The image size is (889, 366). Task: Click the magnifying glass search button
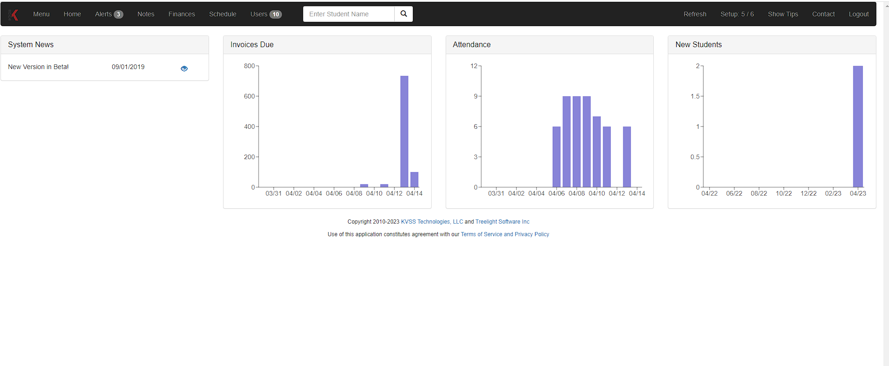pos(404,14)
